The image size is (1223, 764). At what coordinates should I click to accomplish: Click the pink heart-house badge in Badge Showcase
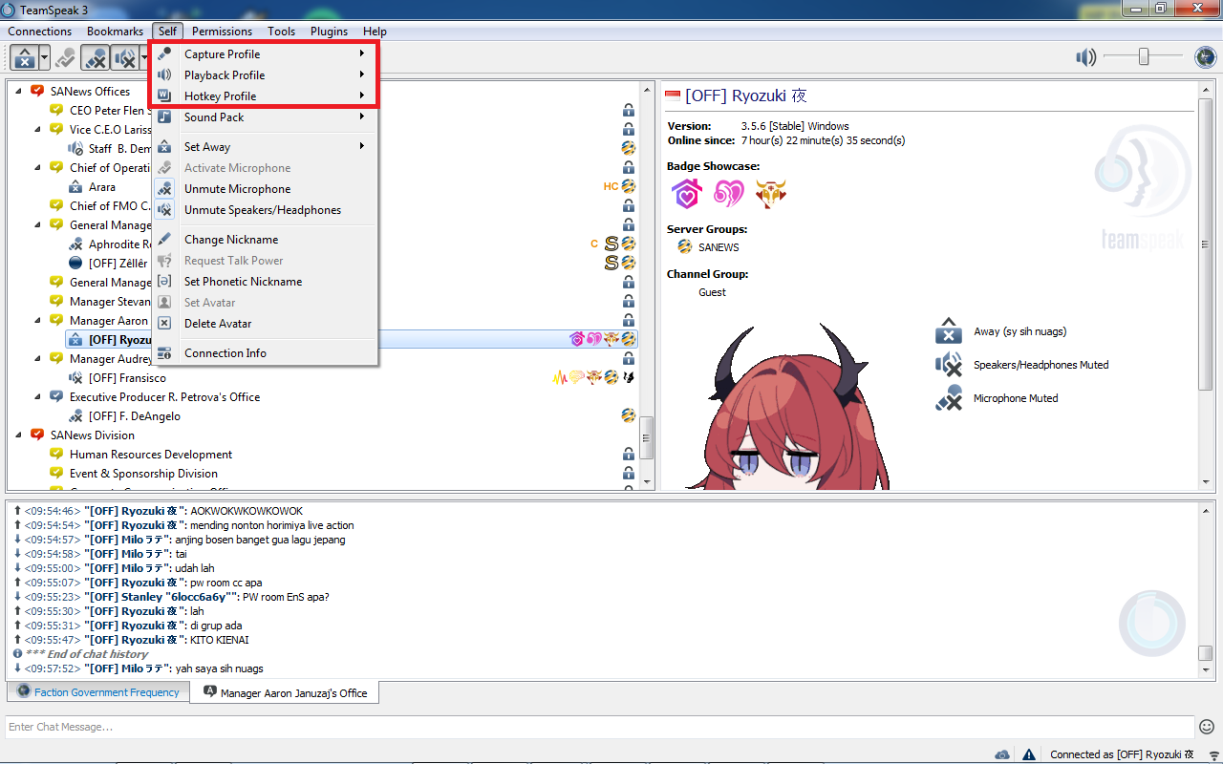click(x=687, y=194)
